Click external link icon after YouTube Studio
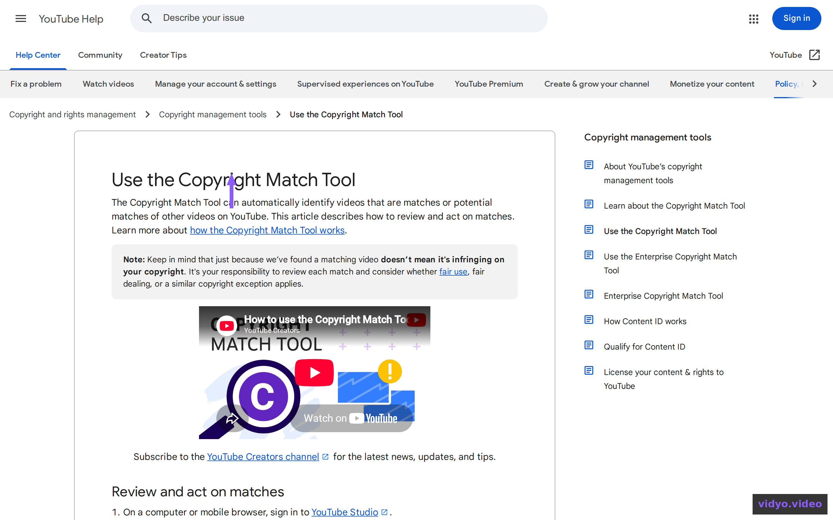Screen dimensions: 833x520 click(x=384, y=512)
